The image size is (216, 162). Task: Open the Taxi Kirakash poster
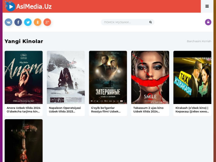(x=192, y=77)
